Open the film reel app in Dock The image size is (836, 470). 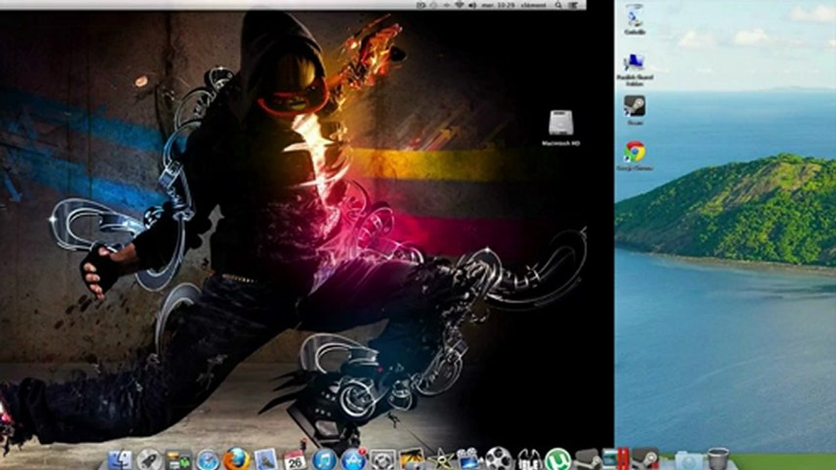499,459
